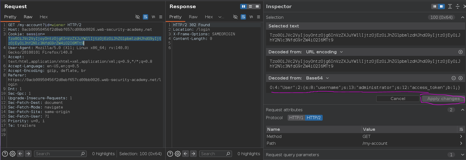
Task: Dock Inspector panel to the right
Action: click(x=441, y=6)
